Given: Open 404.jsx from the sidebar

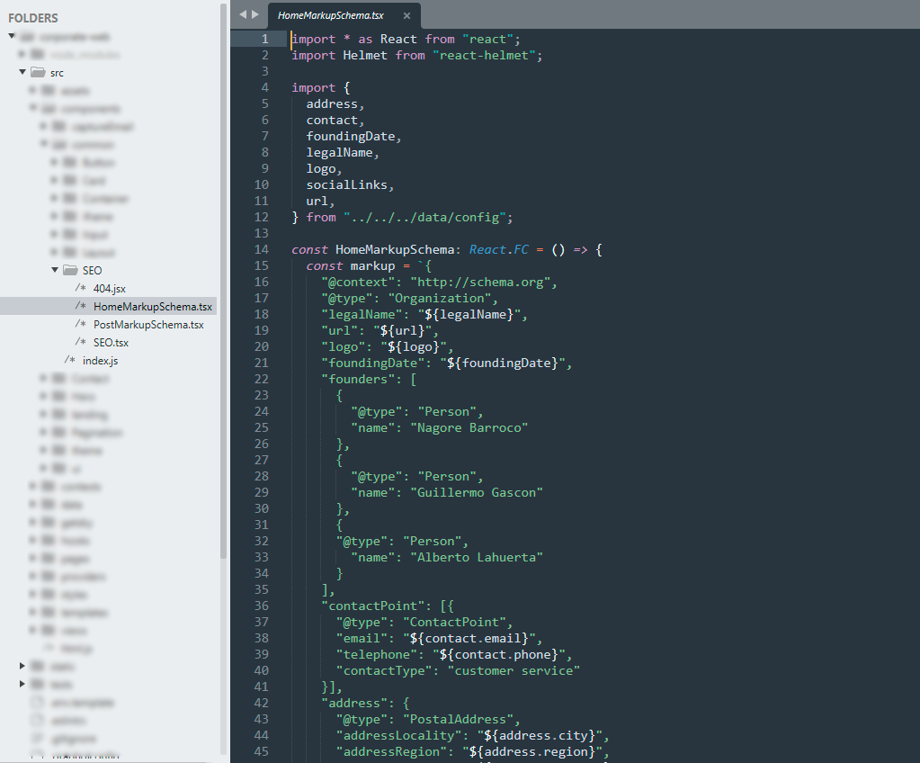Looking at the screenshot, I should (x=109, y=288).
